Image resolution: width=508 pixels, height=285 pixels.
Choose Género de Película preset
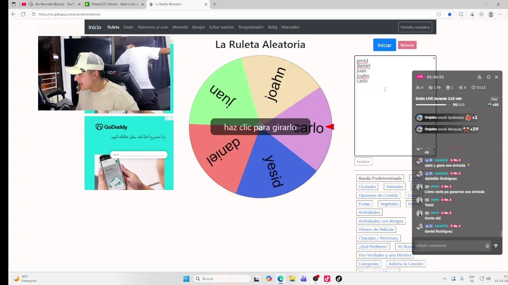[x=376, y=230]
